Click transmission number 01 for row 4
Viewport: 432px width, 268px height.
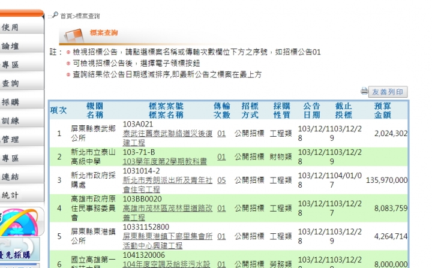click(x=221, y=208)
